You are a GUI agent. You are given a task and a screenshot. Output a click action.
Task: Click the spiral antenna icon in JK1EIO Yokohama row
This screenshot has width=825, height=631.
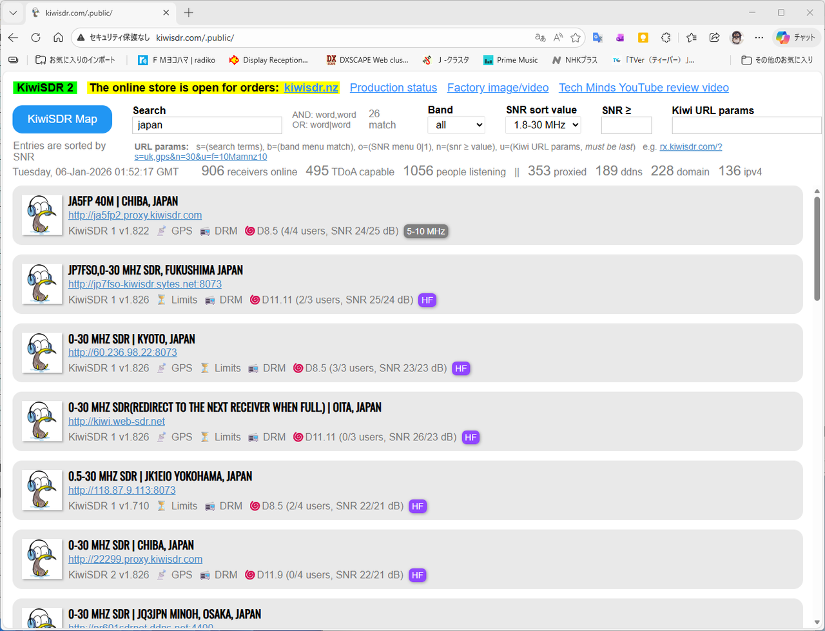point(255,506)
